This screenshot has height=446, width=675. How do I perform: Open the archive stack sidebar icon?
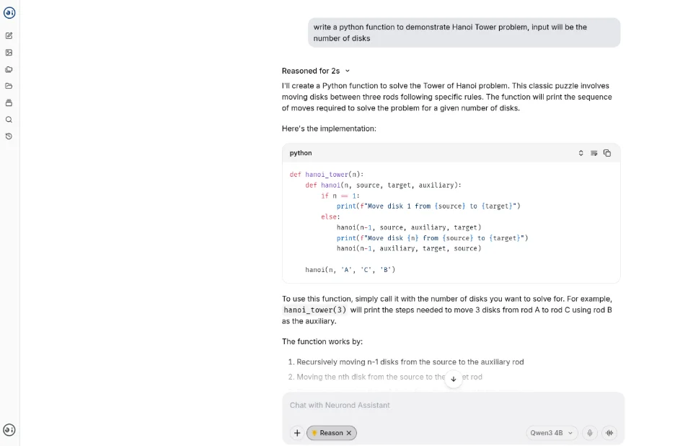click(9, 103)
